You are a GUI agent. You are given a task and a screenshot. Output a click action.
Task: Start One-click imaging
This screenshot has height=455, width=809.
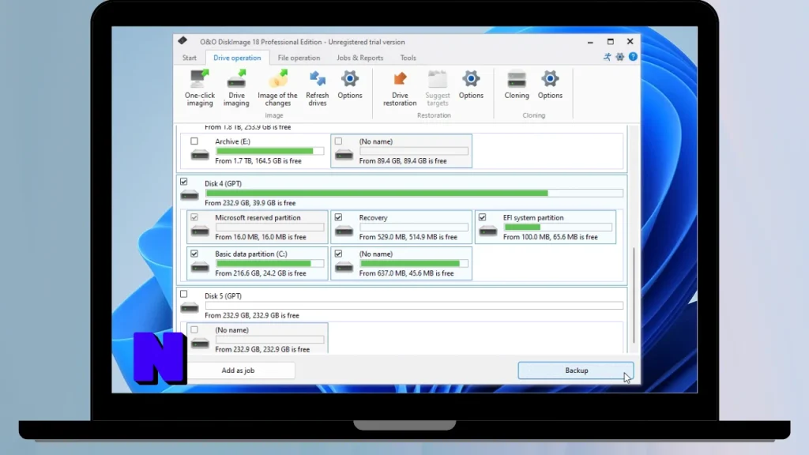tap(200, 88)
